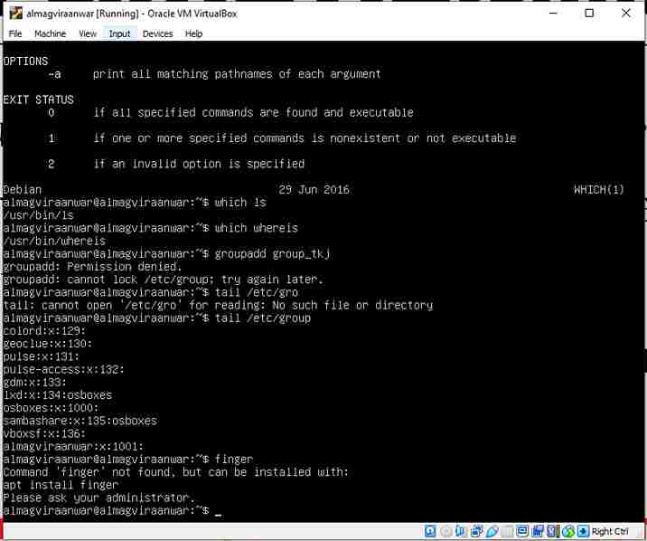Open the USB devices indicator
This screenshot has width=647, height=541.
492,531
